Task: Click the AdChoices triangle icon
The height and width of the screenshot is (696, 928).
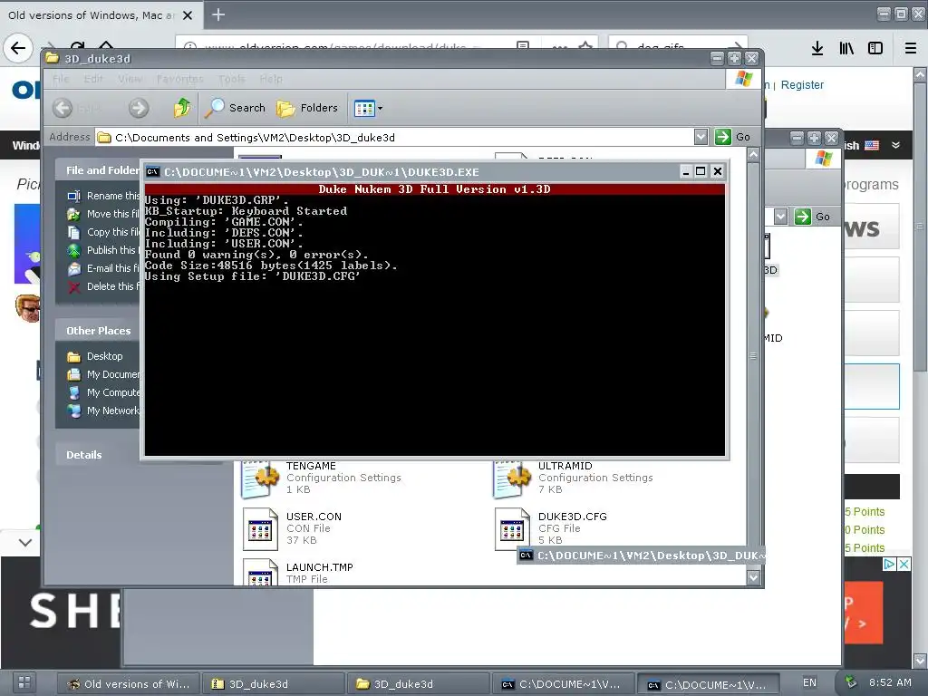Action: click(x=890, y=564)
